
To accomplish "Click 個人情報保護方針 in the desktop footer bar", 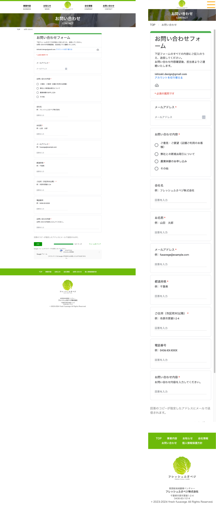I will tap(91, 272).
